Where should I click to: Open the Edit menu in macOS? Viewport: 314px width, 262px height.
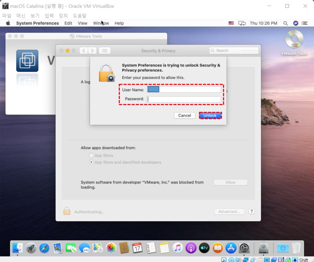(68, 23)
